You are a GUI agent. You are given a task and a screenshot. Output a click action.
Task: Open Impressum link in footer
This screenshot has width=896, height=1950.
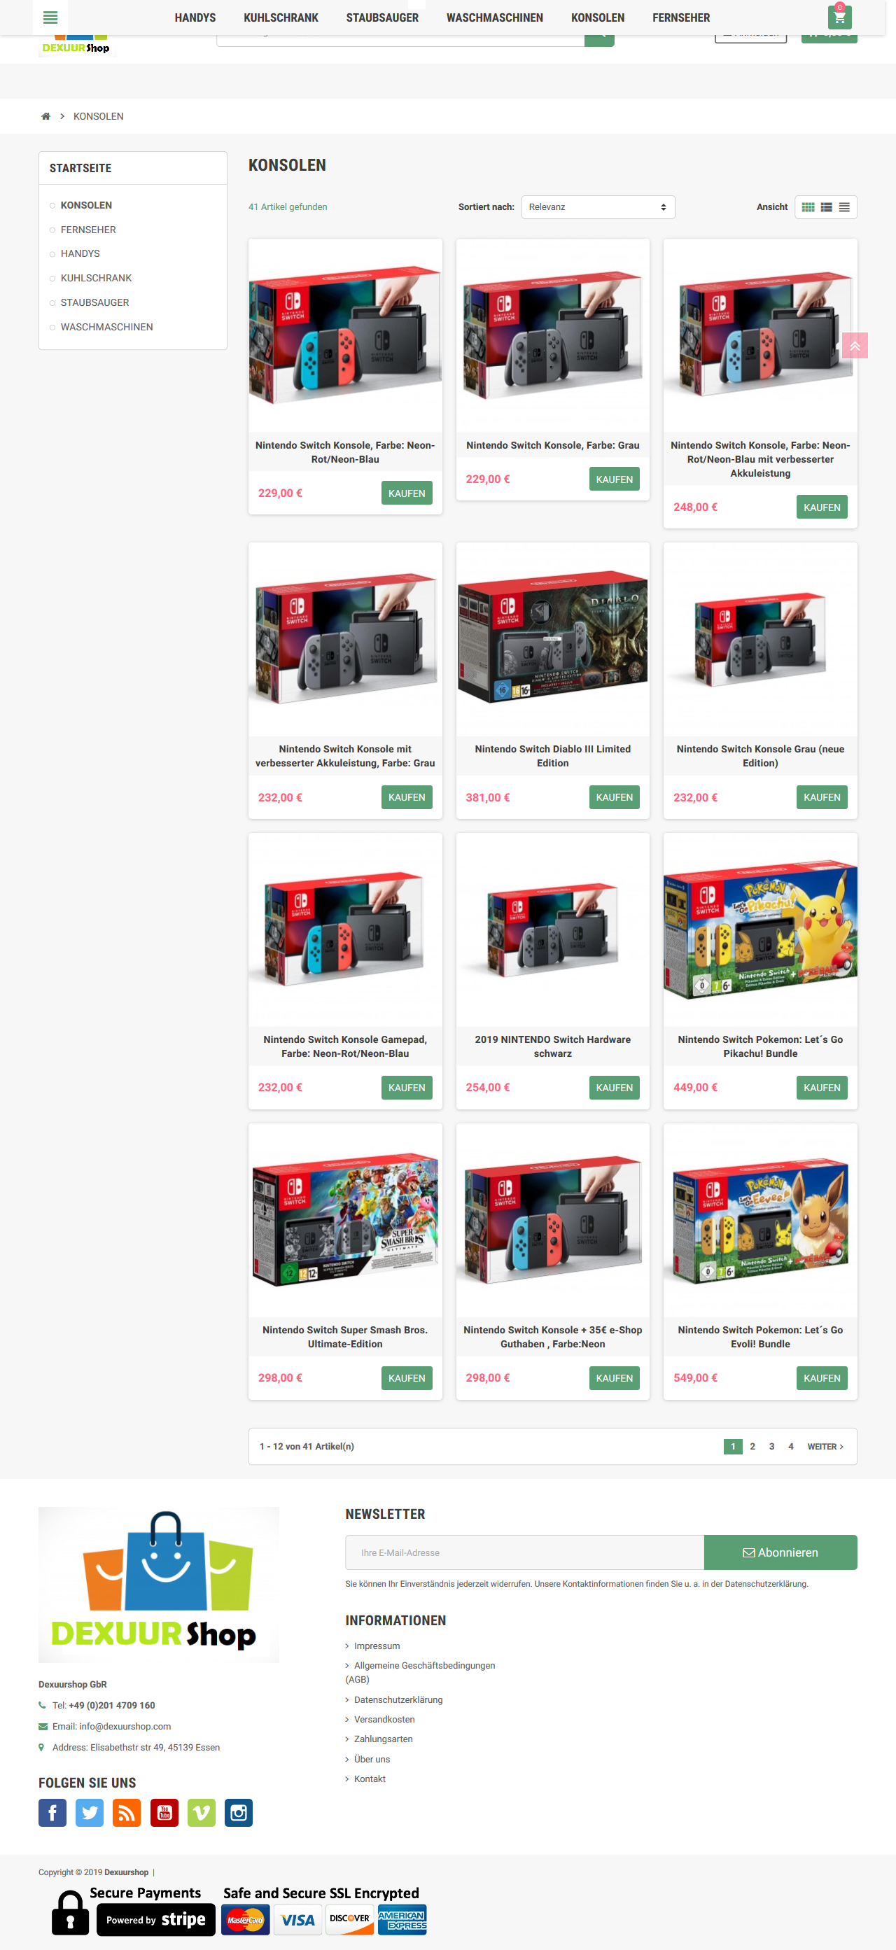pyautogui.click(x=377, y=1646)
